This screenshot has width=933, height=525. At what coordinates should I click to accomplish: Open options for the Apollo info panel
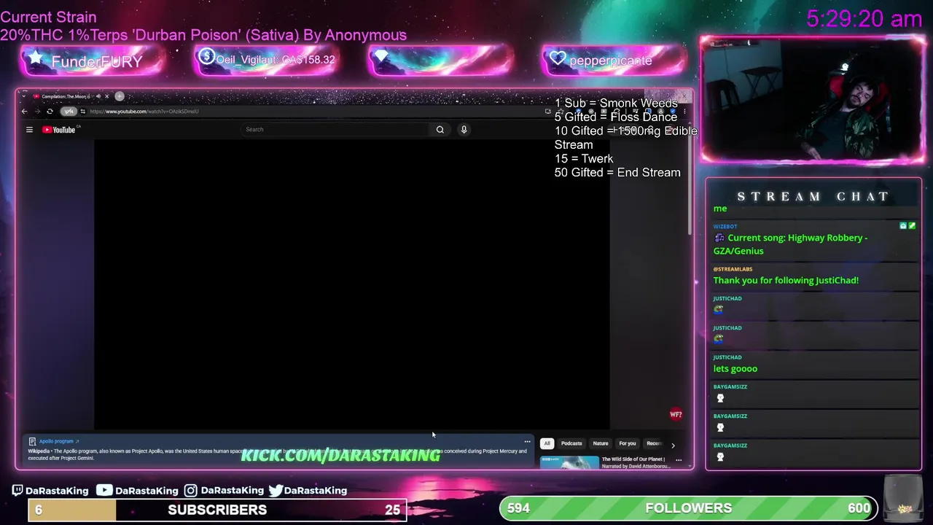527,442
